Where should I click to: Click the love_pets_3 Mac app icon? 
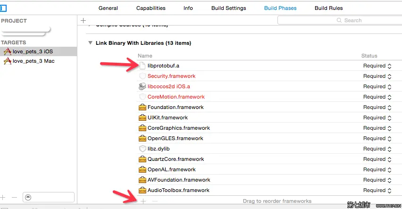pyautogui.click(x=7, y=61)
